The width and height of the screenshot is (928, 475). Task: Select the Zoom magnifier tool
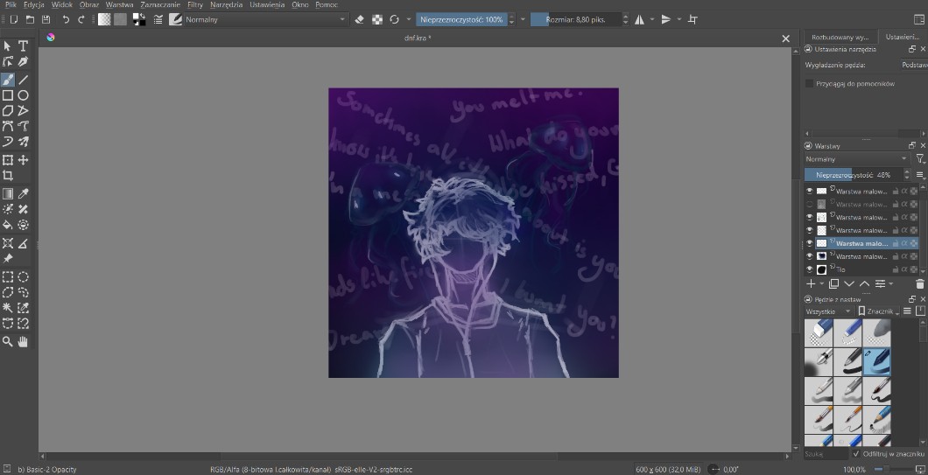8,341
